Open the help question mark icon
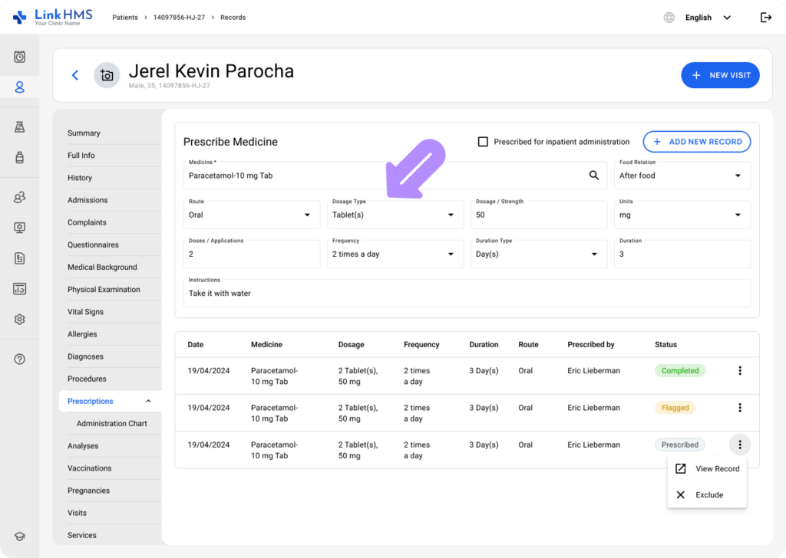Viewport: 786px width, 558px height. (x=19, y=358)
